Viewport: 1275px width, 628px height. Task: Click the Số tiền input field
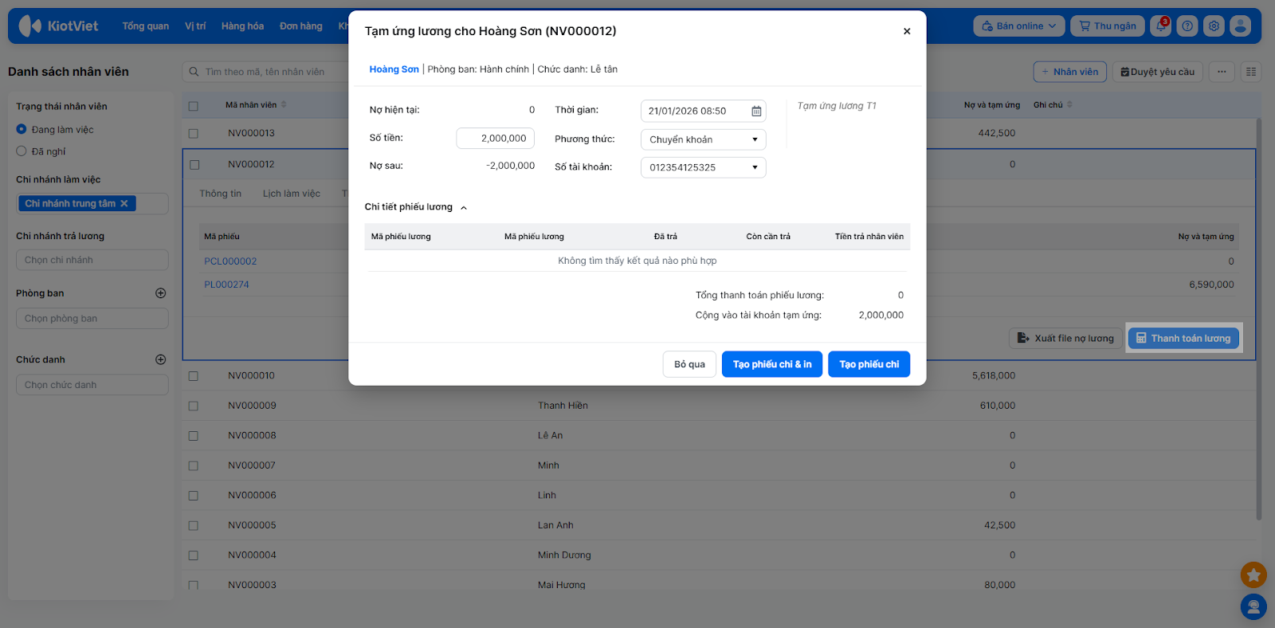pos(495,139)
